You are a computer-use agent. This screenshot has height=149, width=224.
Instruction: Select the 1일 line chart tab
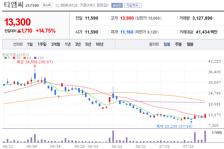point(30,45)
